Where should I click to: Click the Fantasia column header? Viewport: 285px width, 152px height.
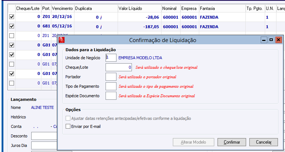coord(222,8)
